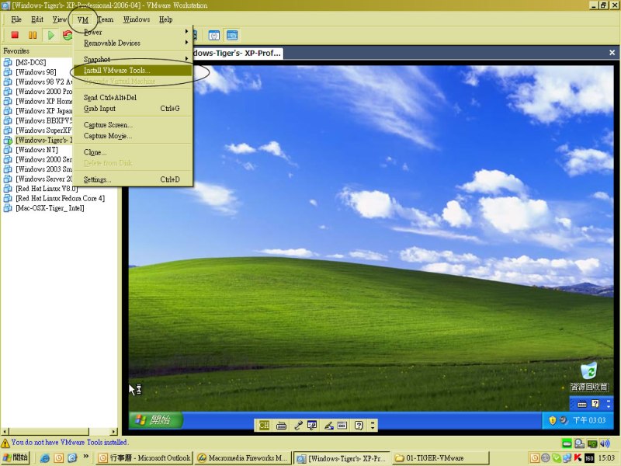621x466 pixels.
Task: Open options arrow on floating language bar
Action: tap(608, 404)
